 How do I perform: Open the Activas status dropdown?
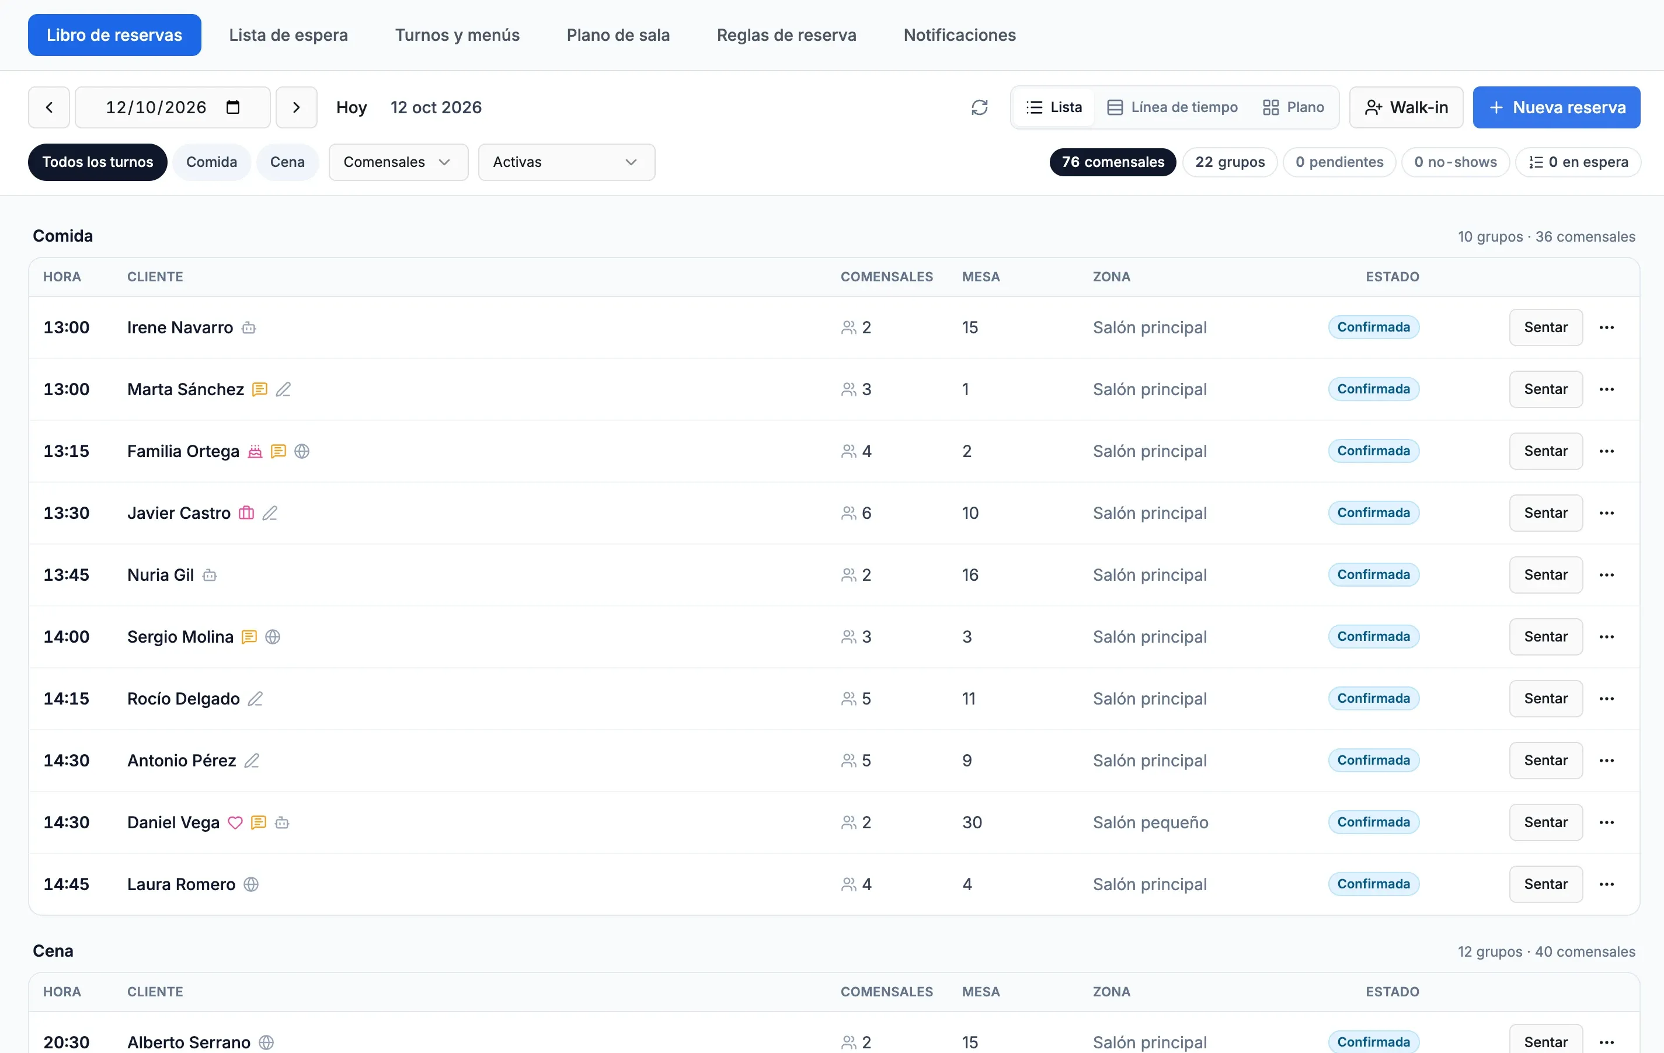(x=566, y=162)
